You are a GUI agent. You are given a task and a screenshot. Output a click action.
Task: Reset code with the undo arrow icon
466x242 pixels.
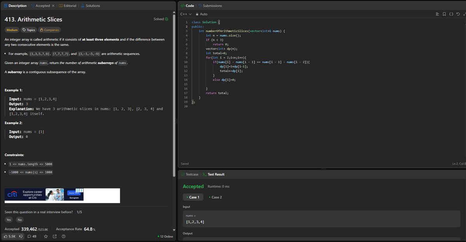pos(458,14)
